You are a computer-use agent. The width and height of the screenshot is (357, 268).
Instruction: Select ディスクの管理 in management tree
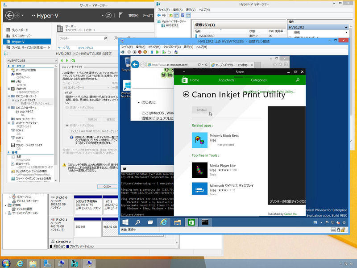tap(24, 209)
